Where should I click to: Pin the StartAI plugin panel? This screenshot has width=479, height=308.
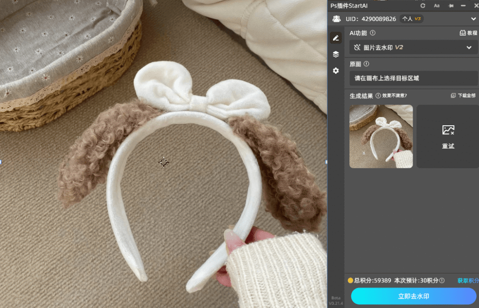click(451, 6)
